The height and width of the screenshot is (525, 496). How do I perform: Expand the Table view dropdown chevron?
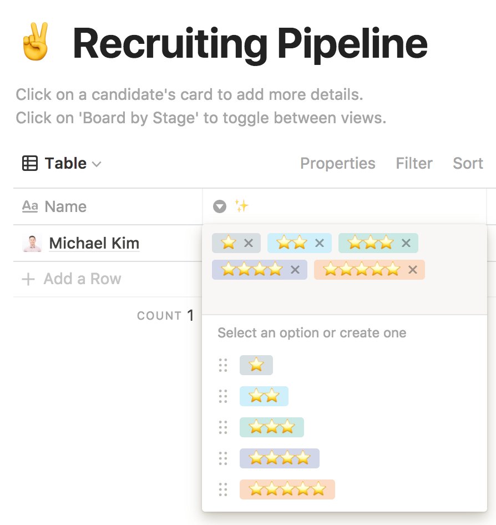(x=97, y=164)
